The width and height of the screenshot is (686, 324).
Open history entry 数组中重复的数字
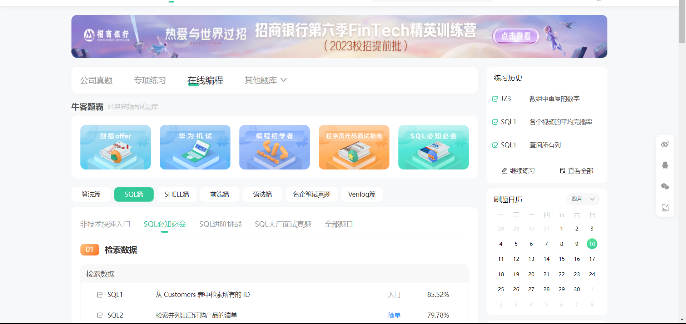pos(555,99)
